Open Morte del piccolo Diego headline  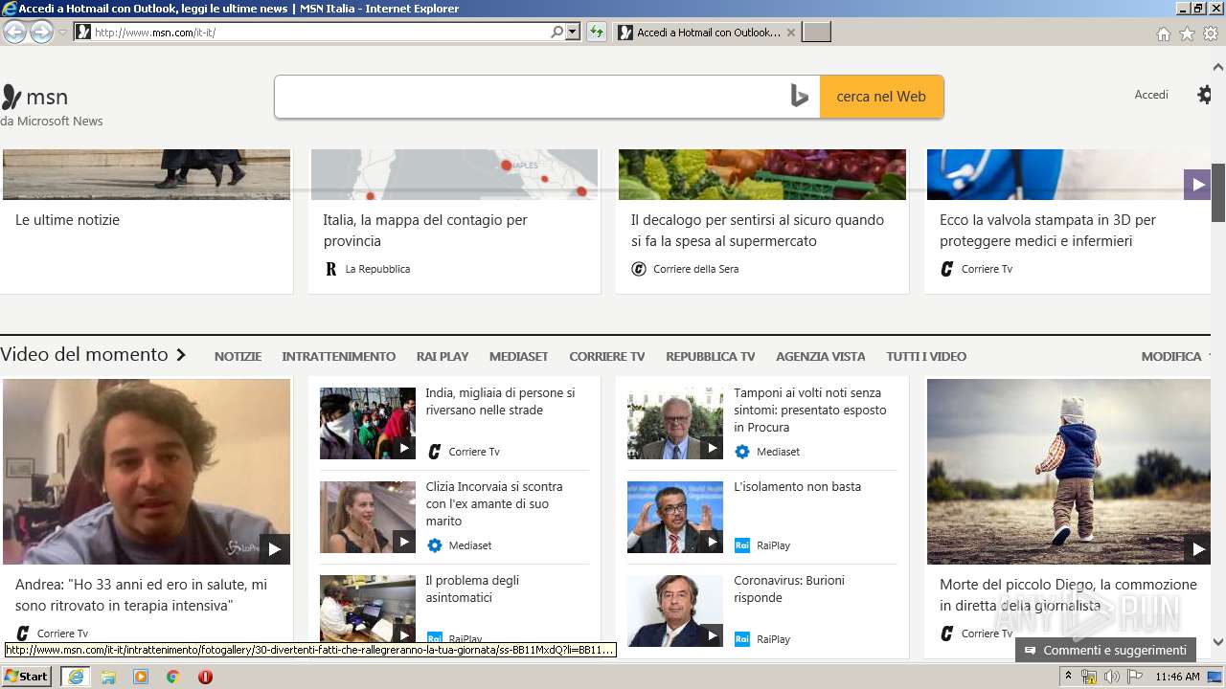(1068, 595)
